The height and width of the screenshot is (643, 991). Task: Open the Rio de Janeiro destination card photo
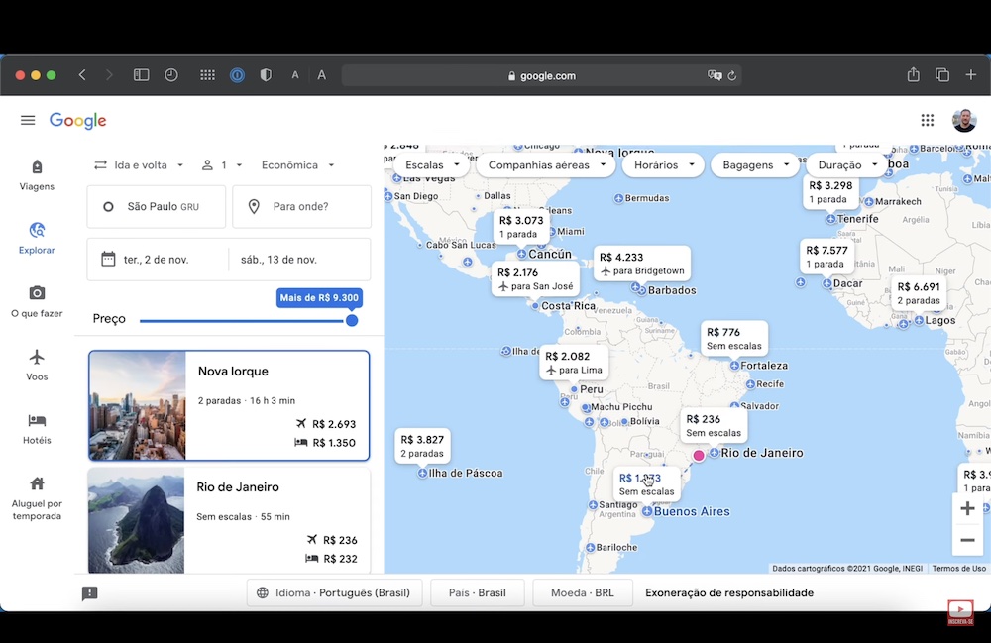(136, 520)
